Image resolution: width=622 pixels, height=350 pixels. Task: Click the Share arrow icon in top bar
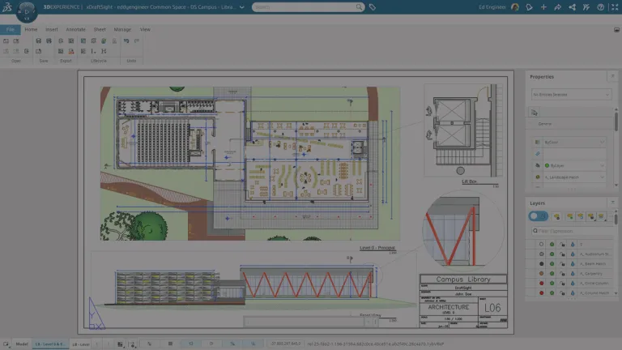pyautogui.click(x=558, y=7)
